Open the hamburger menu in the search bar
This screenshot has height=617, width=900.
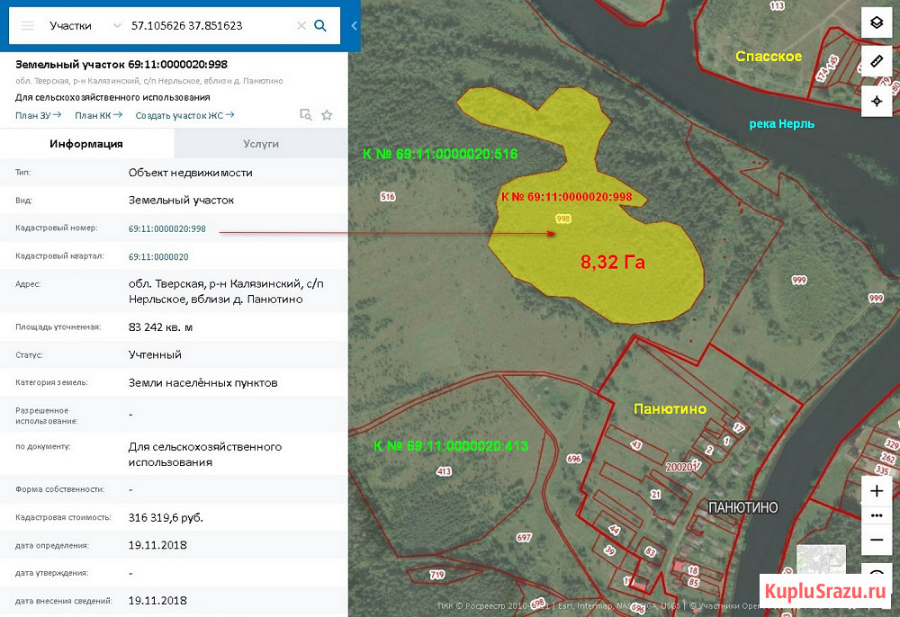[28, 26]
